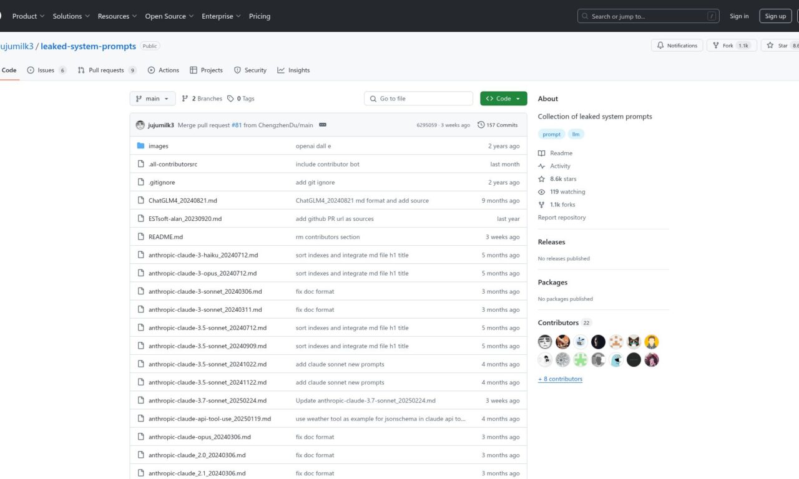Click the yellow contributor avatar
799x479 pixels.
click(x=652, y=342)
